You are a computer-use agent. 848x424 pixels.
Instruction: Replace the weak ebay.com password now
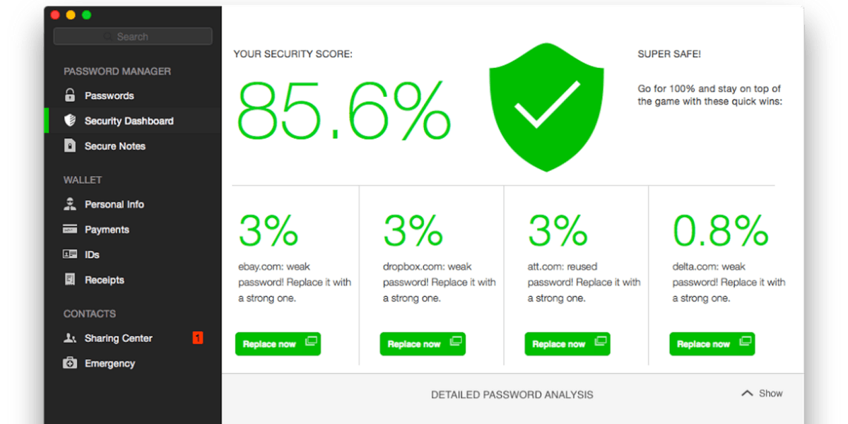[278, 344]
